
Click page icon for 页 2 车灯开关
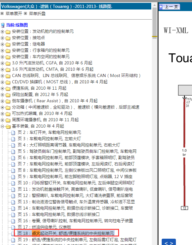pyautogui.click(x=13, y=133)
